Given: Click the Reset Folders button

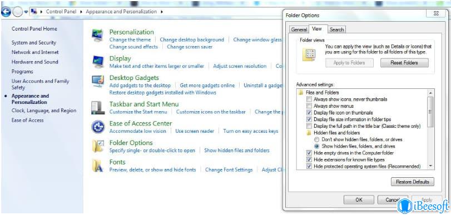Looking at the screenshot, I should pyautogui.click(x=404, y=63).
